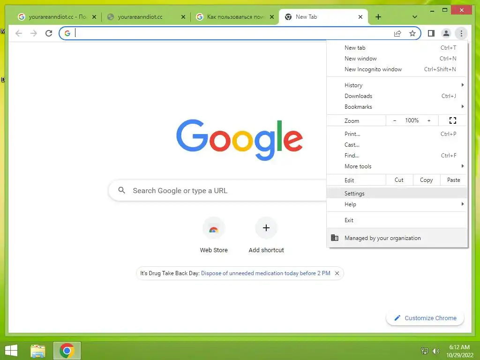Open the profile avatar icon
The width and height of the screenshot is (480, 360).
point(446,33)
